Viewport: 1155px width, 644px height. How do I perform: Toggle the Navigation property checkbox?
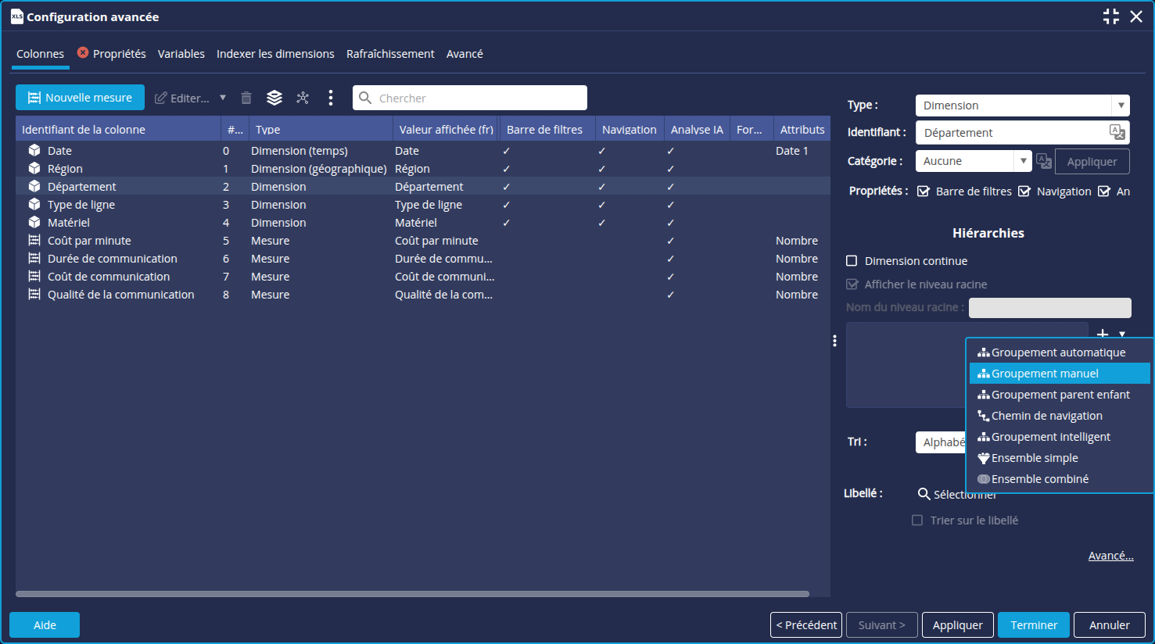click(x=1024, y=191)
